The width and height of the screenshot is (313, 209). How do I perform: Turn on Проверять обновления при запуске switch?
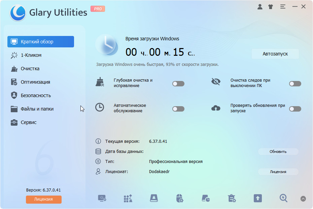(295, 109)
